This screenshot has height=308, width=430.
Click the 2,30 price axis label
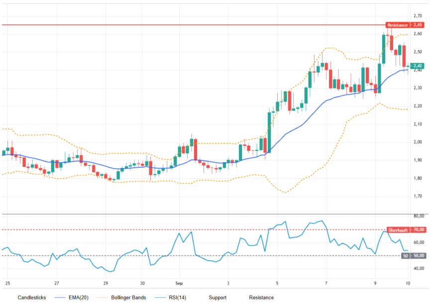pos(418,88)
